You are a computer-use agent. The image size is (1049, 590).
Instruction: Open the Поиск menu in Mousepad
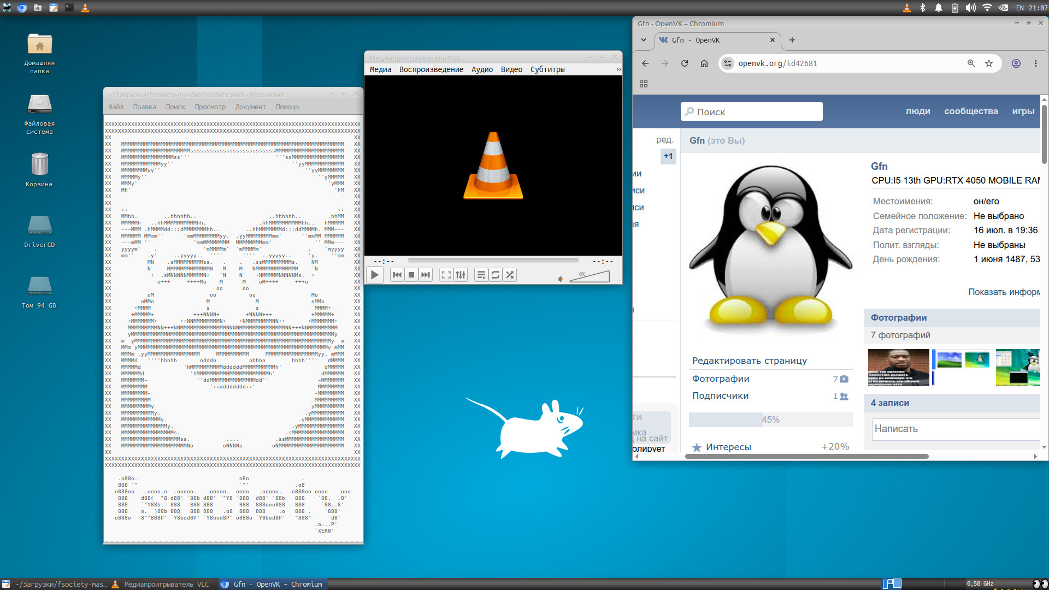click(175, 107)
